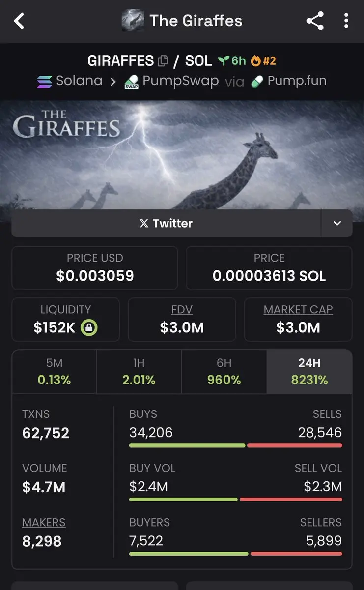Copy the GIRAFFES token address icon
364x590 pixels.
tap(163, 61)
